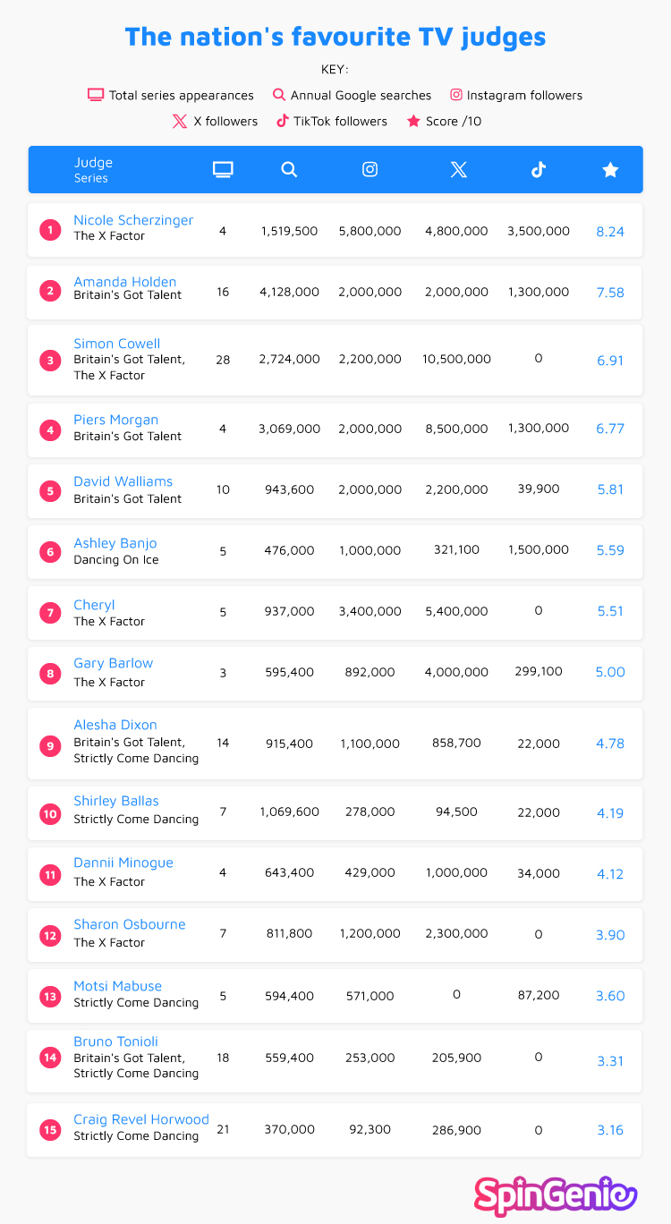Click rank badge 6 for Ashley Banjo
Image resolution: width=671 pixels, height=1224 pixels.
click(x=50, y=551)
